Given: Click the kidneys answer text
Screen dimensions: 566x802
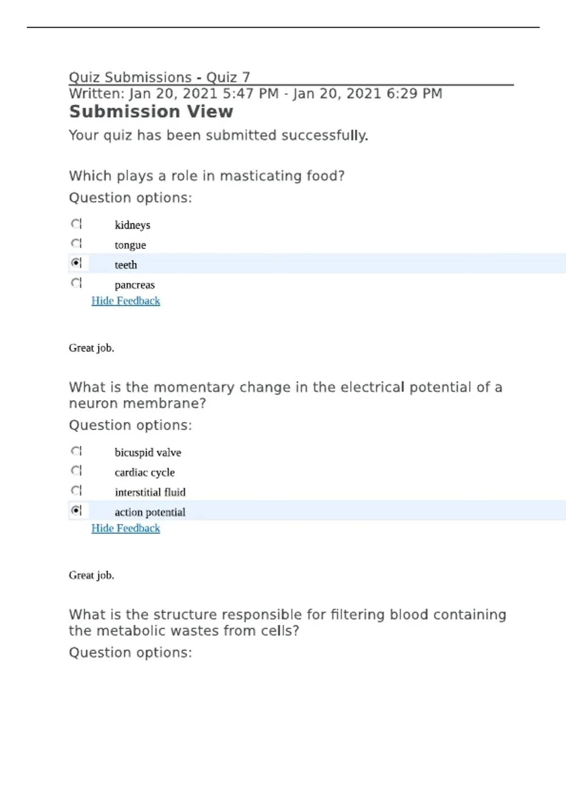Looking at the screenshot, I should 133,225.
